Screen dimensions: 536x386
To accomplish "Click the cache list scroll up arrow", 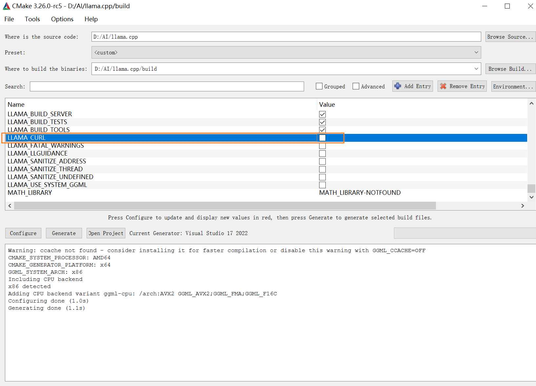I will click(x=531, y=103).
